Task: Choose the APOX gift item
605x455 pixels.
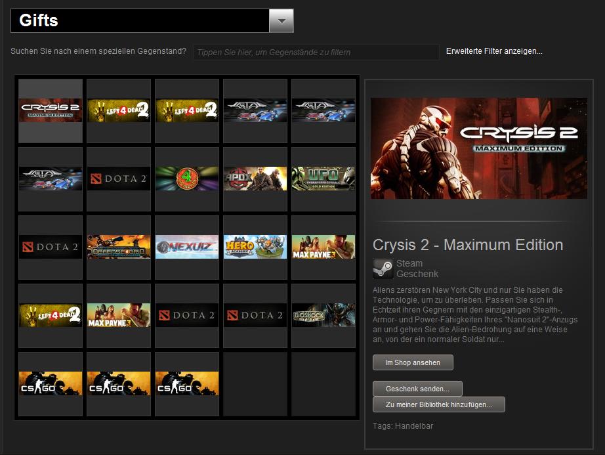Action: (255, 179)
